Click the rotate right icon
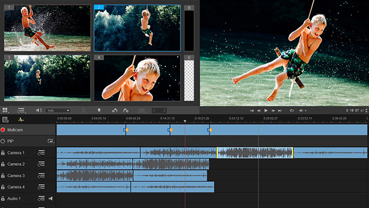 (x=126, y=110)
